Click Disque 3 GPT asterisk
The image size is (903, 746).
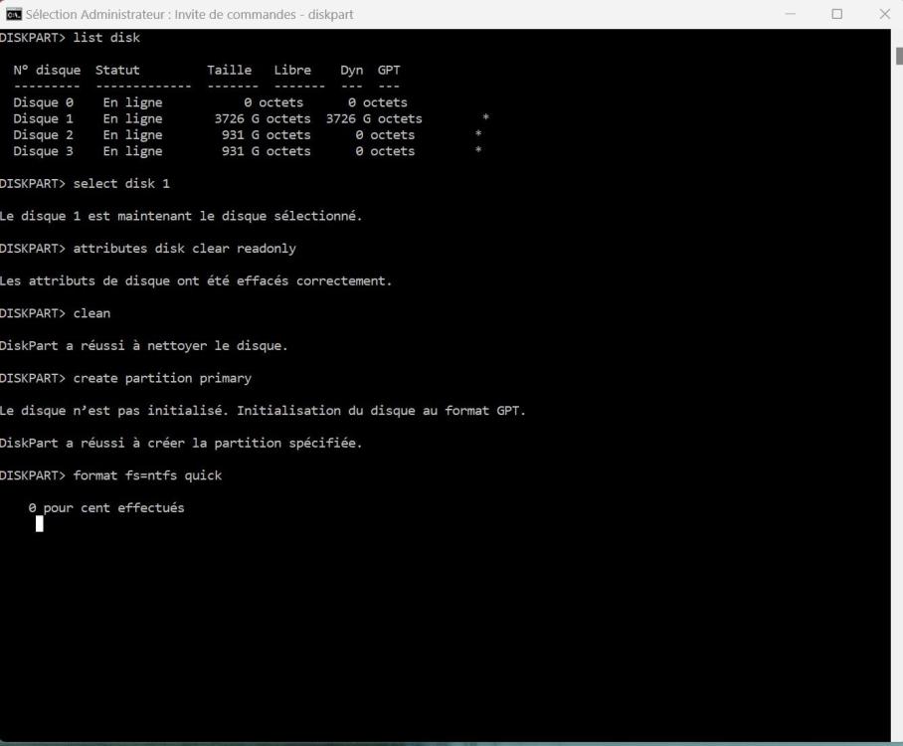478,150
